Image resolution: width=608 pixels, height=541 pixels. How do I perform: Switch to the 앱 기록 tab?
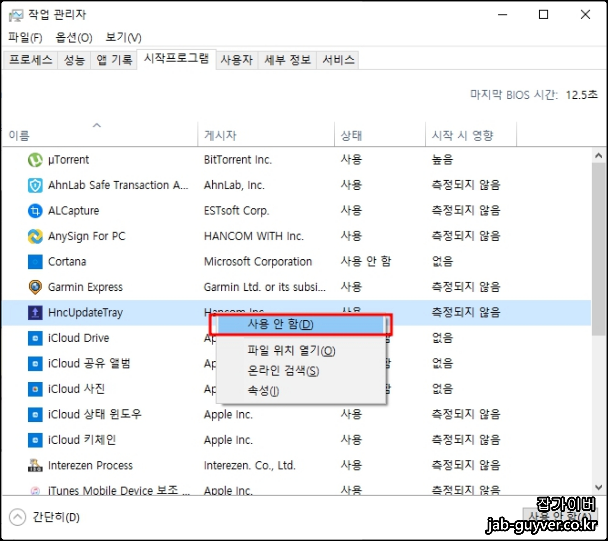pyautogui.click(x=114, y=60)
